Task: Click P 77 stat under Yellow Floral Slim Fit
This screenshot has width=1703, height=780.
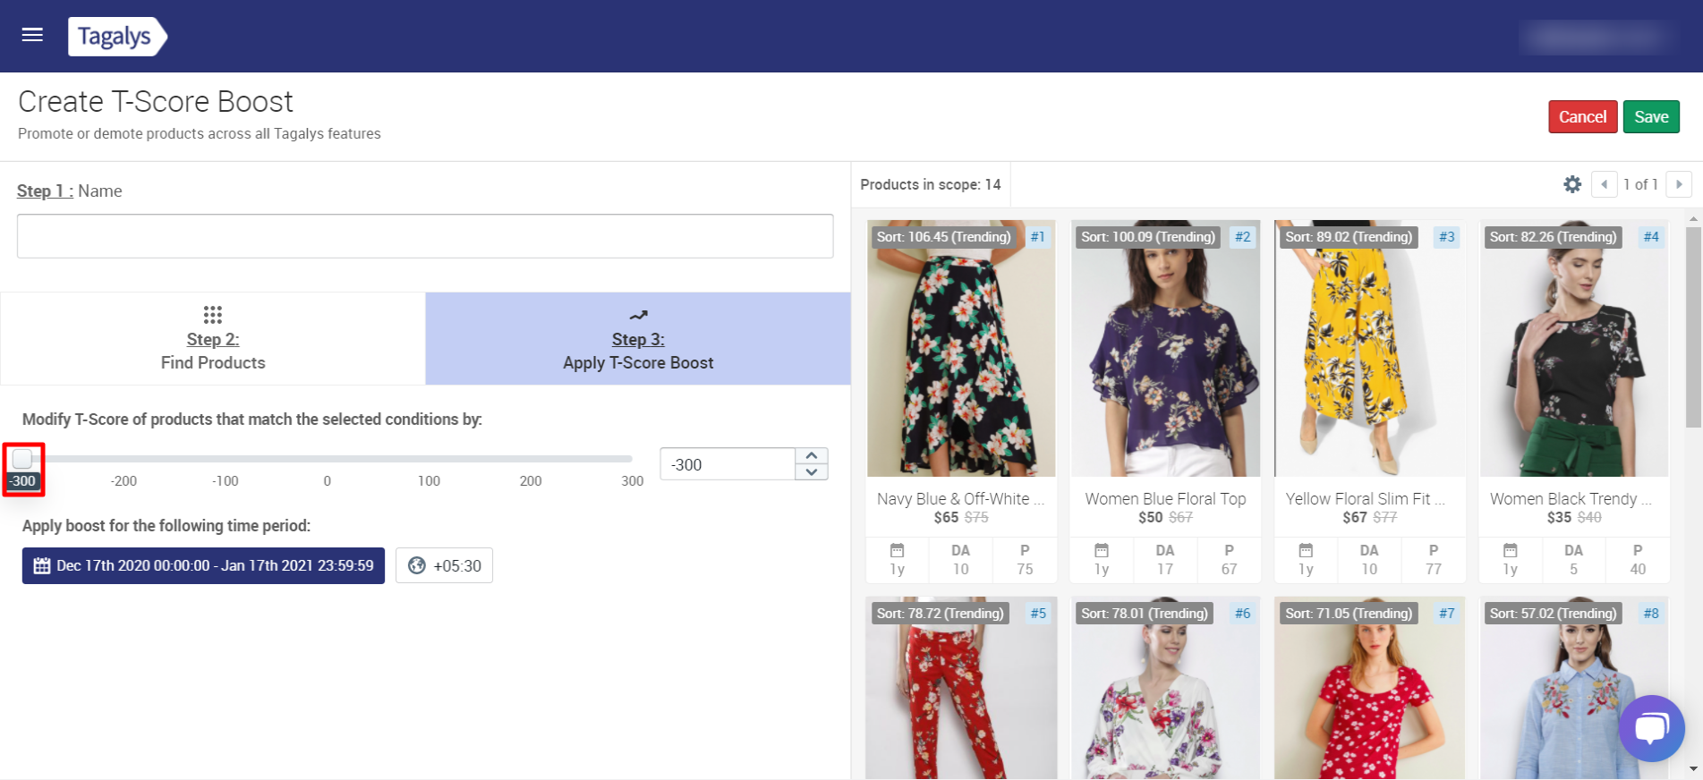Action: point(1434,560)
